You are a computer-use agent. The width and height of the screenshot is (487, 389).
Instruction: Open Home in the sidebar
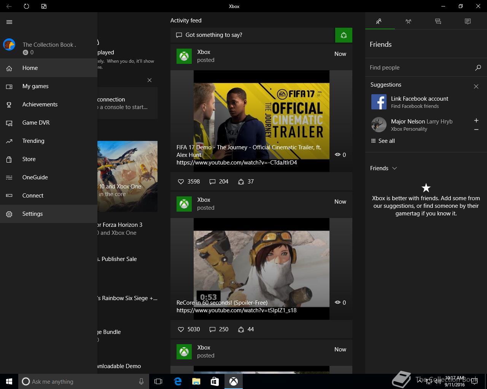coord(49,68)
